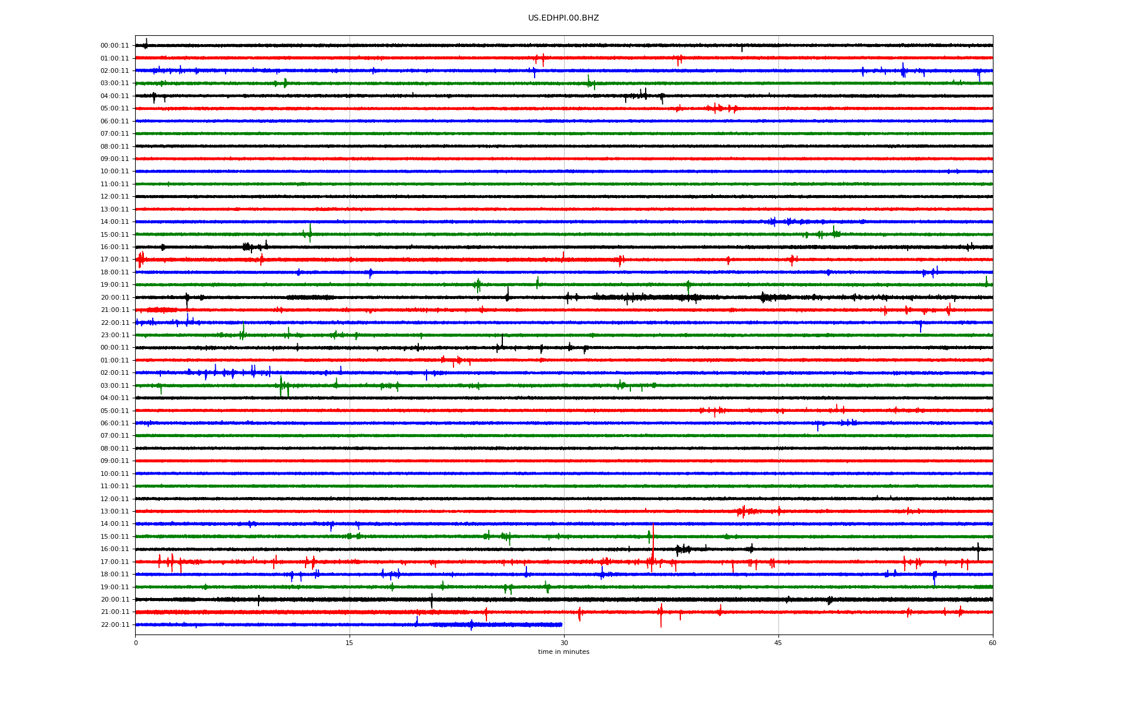Click the 01:00:11 label in the second row from top
The width and height of the screenshot is (1128, 705).
115,58
